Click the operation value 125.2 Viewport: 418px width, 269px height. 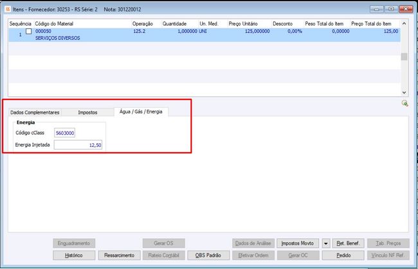coord(139,31)
